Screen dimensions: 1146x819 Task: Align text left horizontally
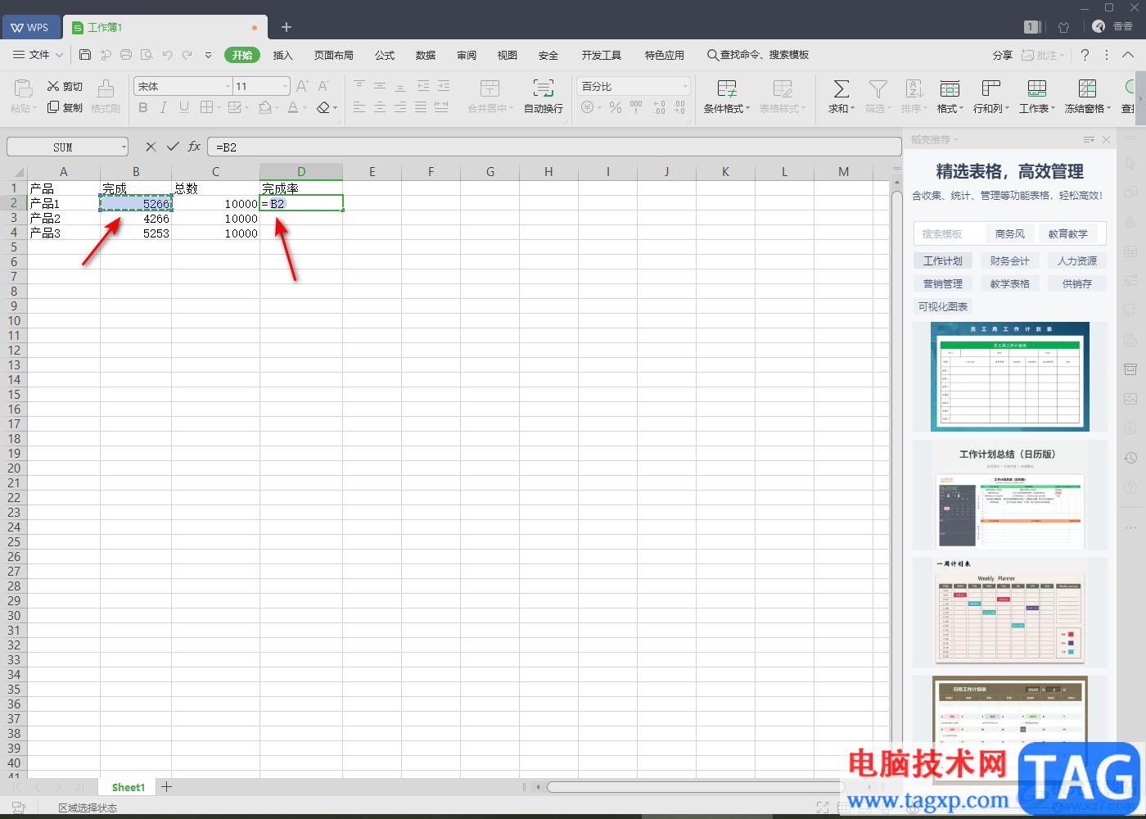pyautogui.click(x=359, y=107)
